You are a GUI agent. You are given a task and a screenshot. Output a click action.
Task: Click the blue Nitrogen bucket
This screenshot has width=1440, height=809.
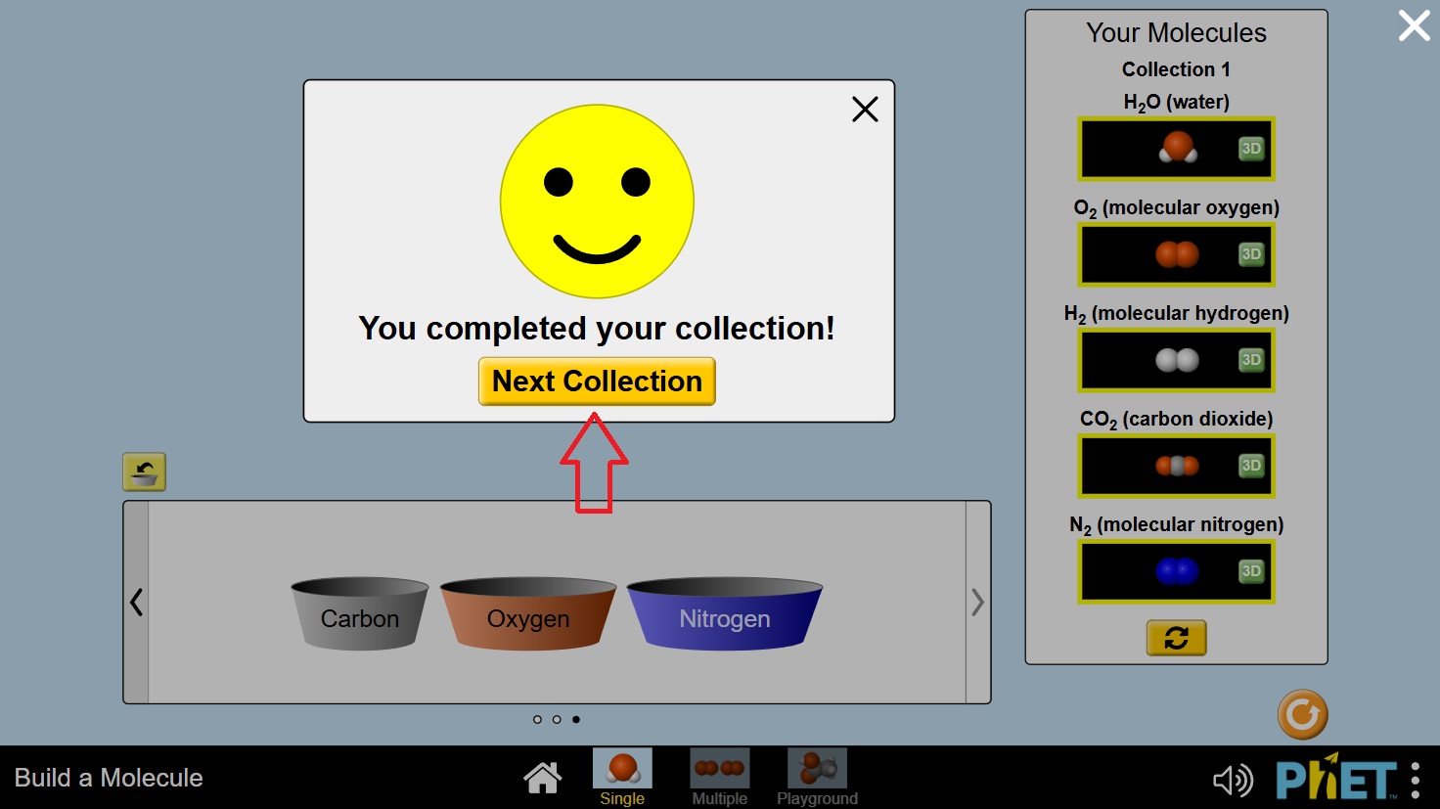(724, 617)
